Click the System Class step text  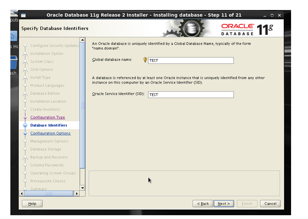(42, 61)
